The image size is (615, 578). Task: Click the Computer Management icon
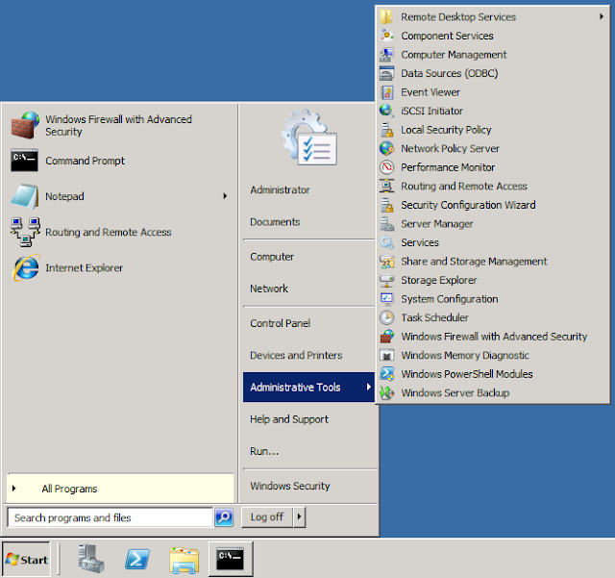tap(386, 55)
